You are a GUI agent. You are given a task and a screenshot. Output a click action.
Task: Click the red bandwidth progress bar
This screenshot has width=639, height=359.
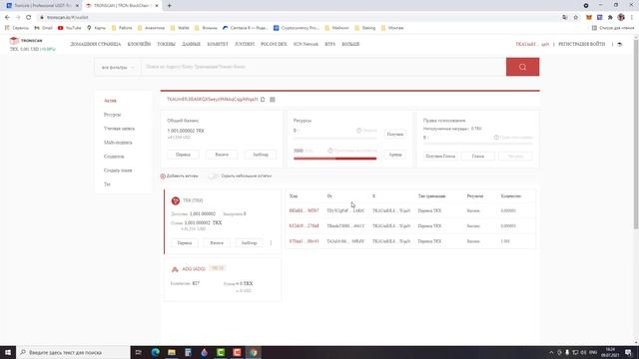pos(335,159)
